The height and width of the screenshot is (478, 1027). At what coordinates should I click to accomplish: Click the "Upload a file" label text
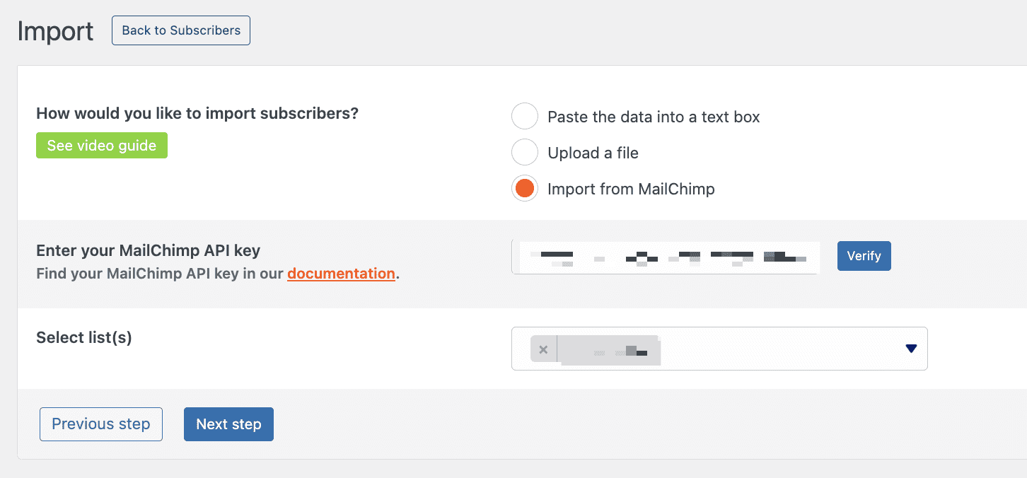[x=593, y=153]
